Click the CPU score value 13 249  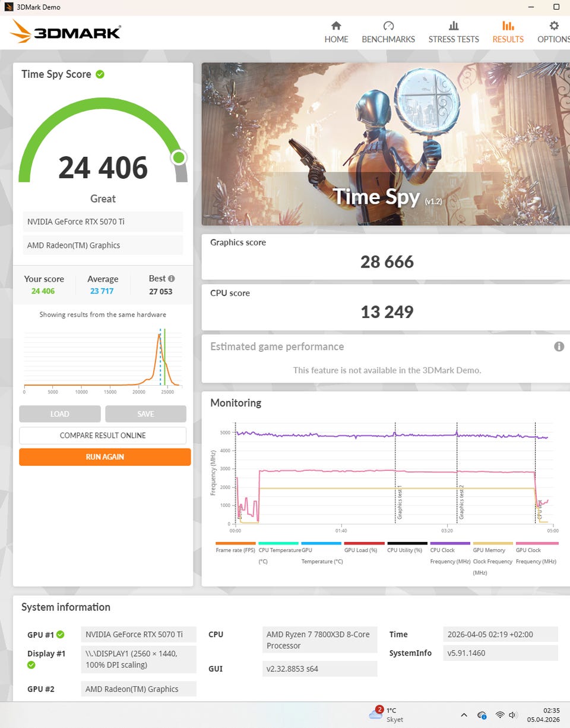pyautogui.click(x=387, y=312)
